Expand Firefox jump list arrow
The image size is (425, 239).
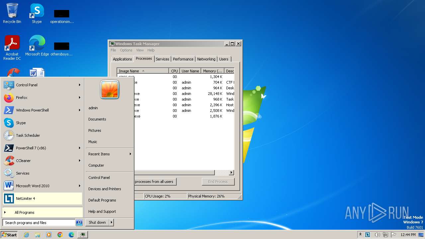[80, 98]
